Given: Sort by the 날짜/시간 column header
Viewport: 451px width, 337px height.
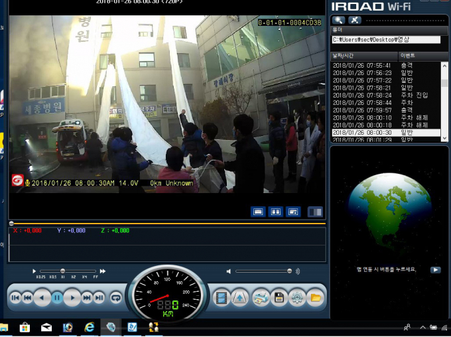Looking at the screenshot, I should click(364, 56).
